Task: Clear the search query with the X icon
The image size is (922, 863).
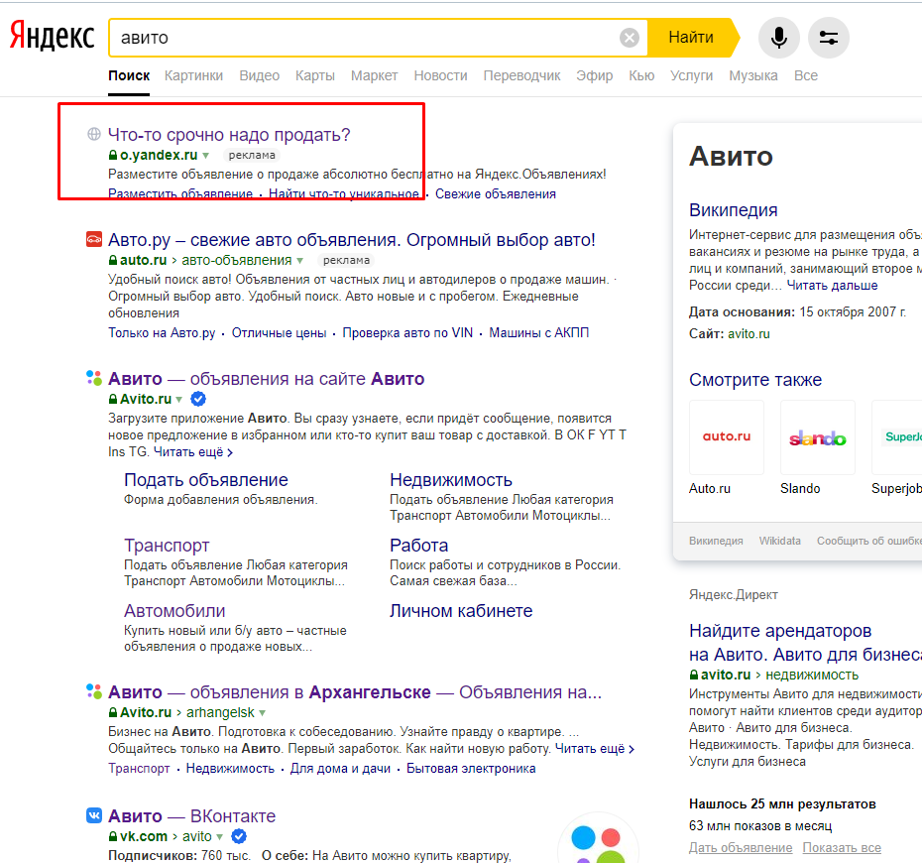Action: (630, 38)
